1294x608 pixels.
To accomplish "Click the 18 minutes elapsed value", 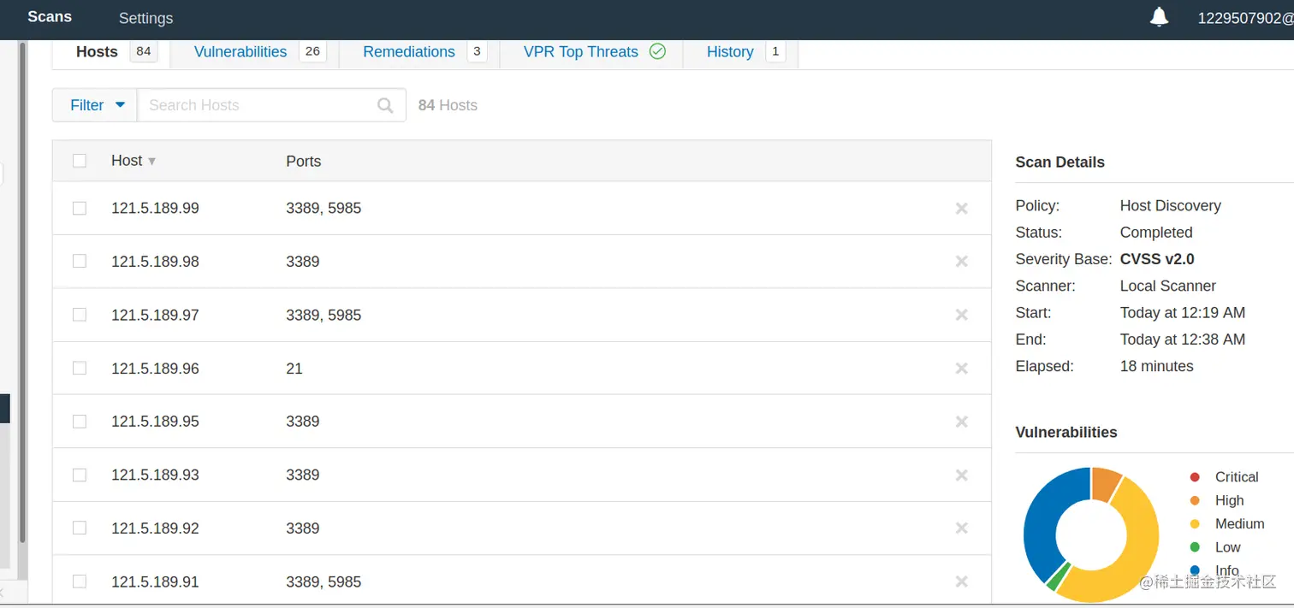I will (1156, 366).
